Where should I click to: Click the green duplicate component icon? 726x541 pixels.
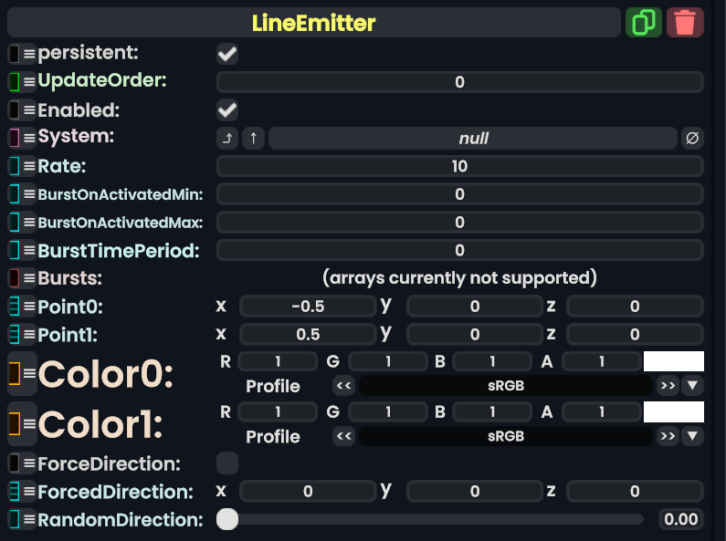click(x=644, y=22)
